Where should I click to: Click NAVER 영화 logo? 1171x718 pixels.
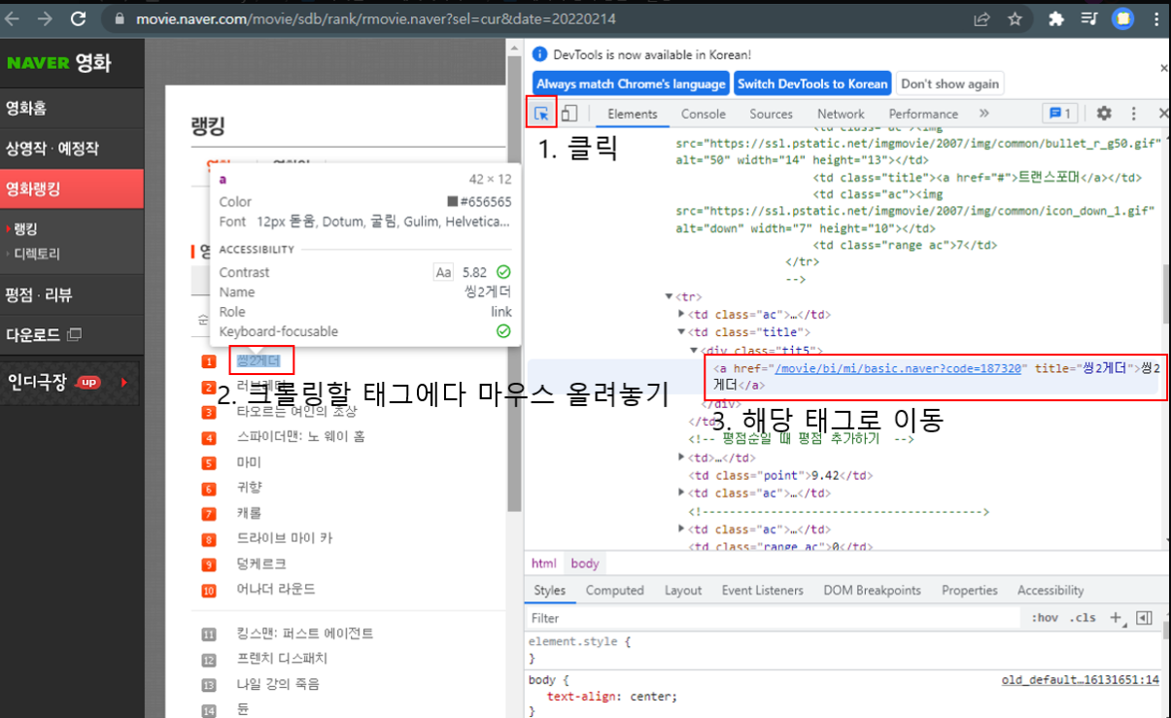tap(59, 63)
